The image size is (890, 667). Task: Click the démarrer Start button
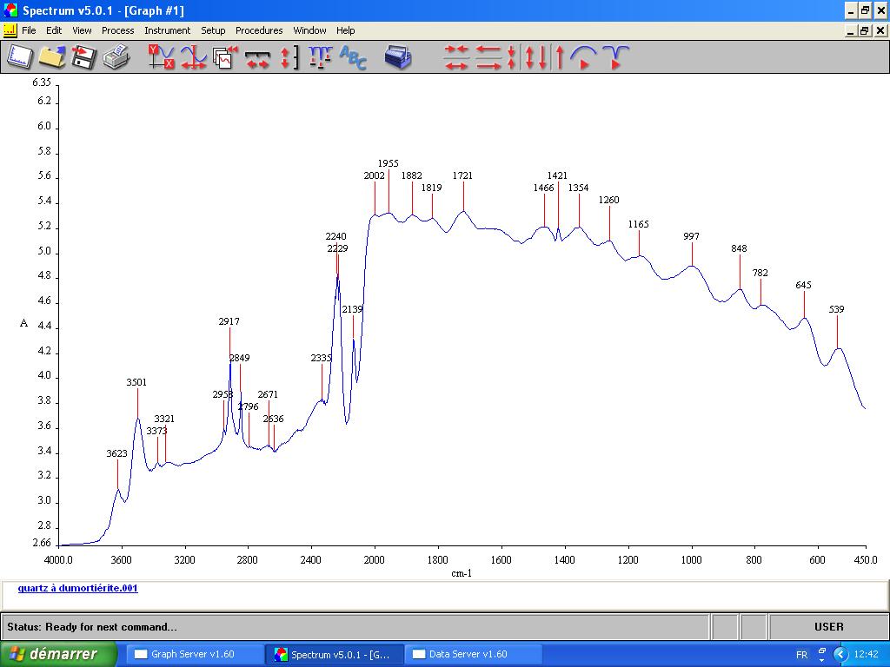tap(58, 654)
